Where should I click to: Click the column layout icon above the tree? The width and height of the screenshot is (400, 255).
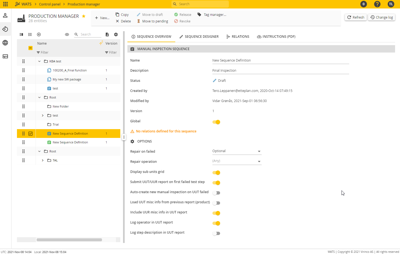point(21,34)
